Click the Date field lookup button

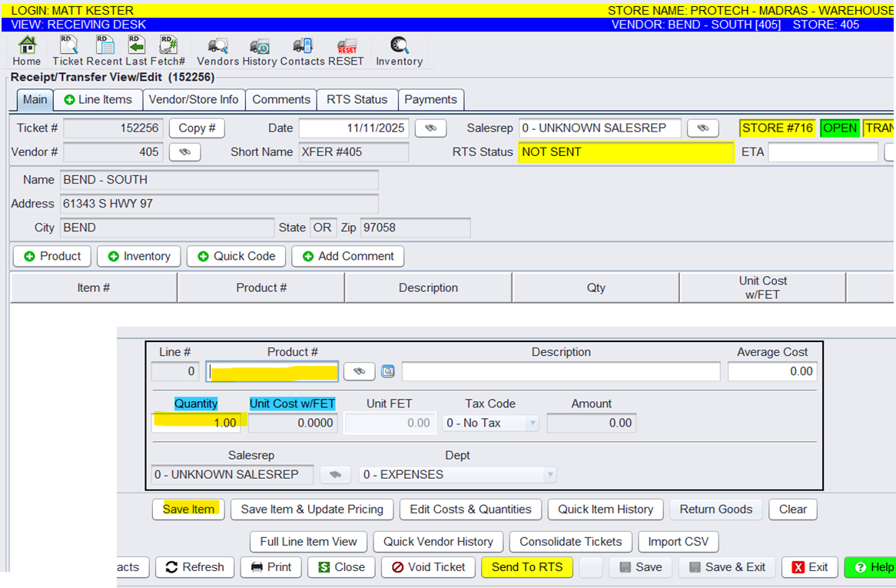coord(430,128)
